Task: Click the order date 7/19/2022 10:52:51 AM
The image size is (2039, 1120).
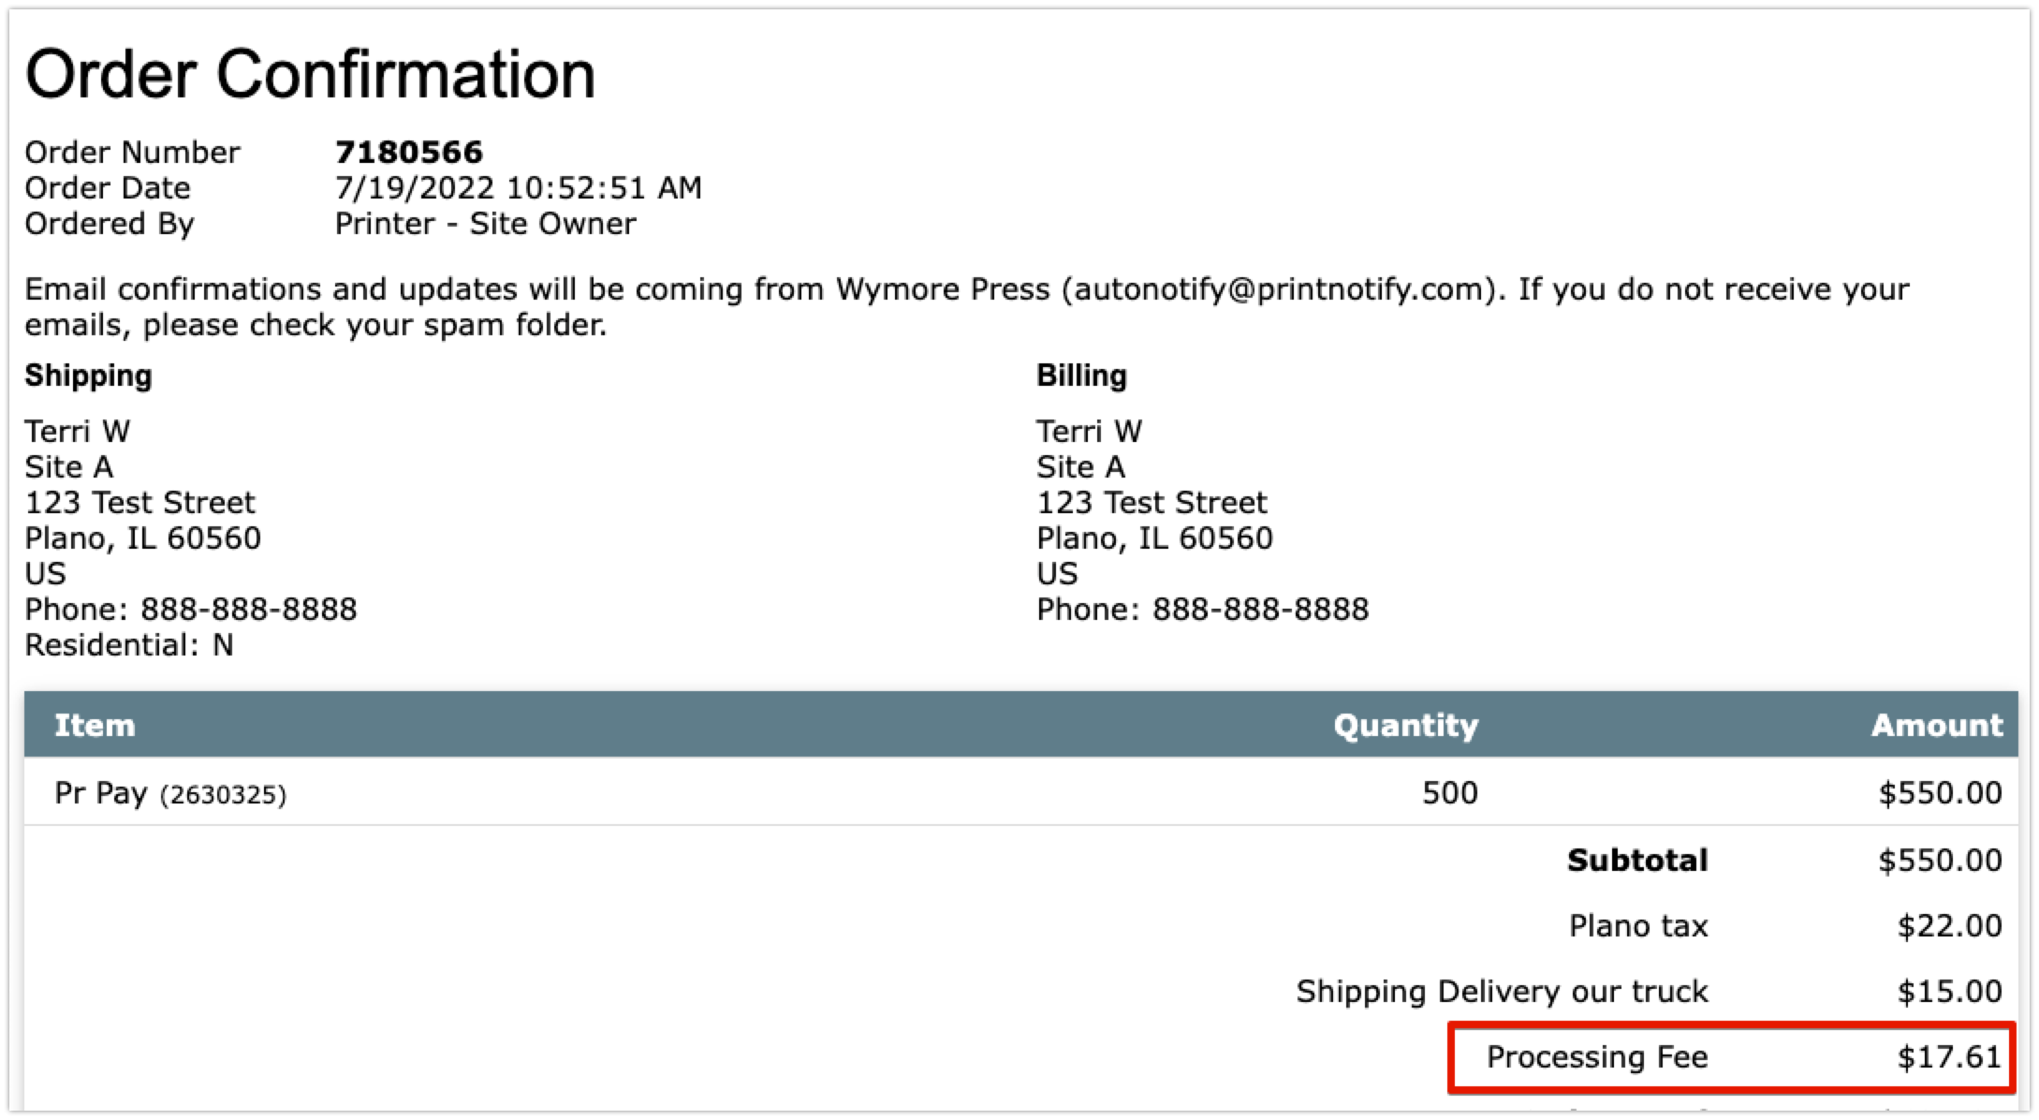Action: (x=519, y=187)
